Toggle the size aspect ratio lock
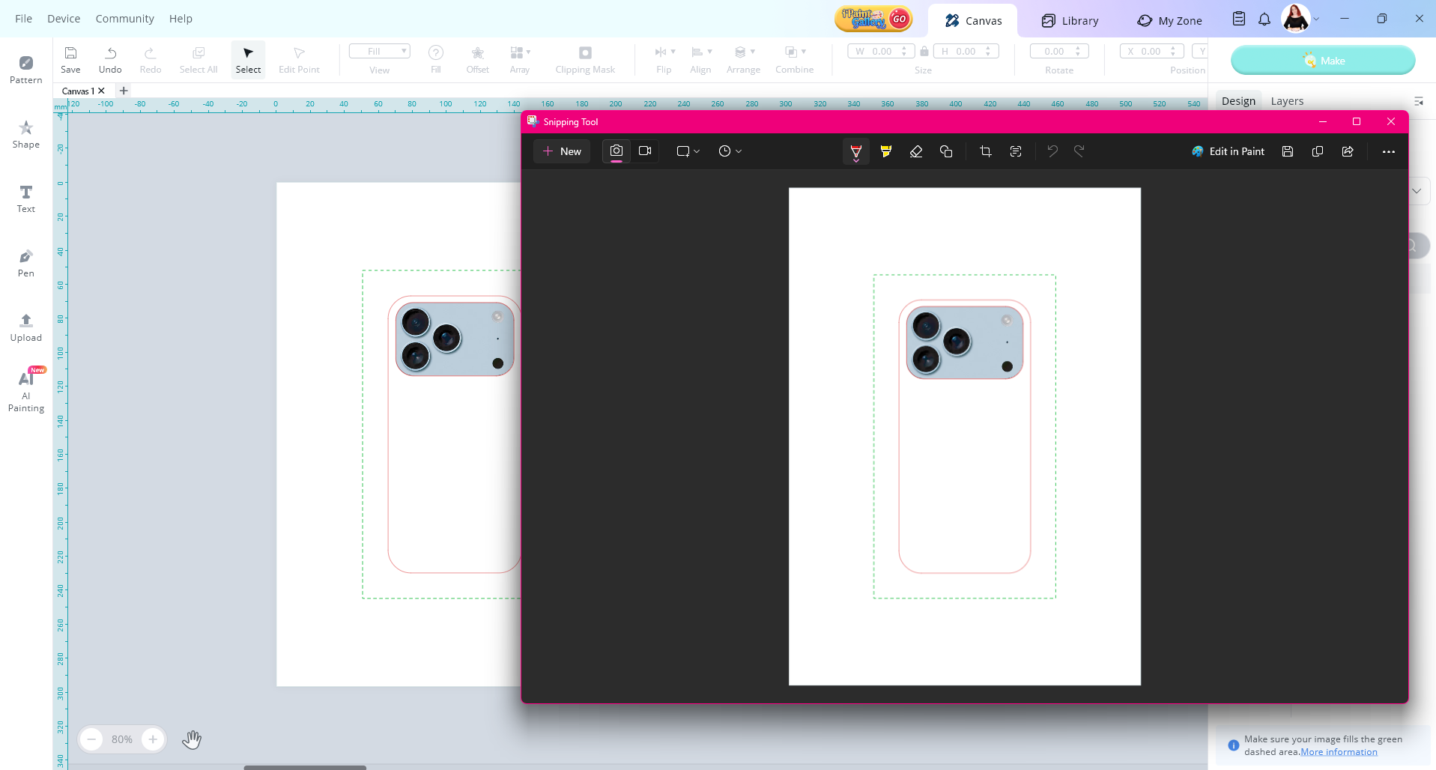Image resolution: width=1436 pixels, height=770 pixels. coord(924,52)
